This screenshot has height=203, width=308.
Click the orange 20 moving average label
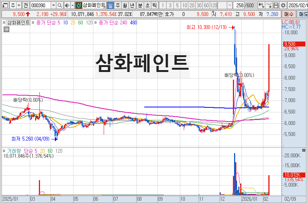tap(73, 22)
